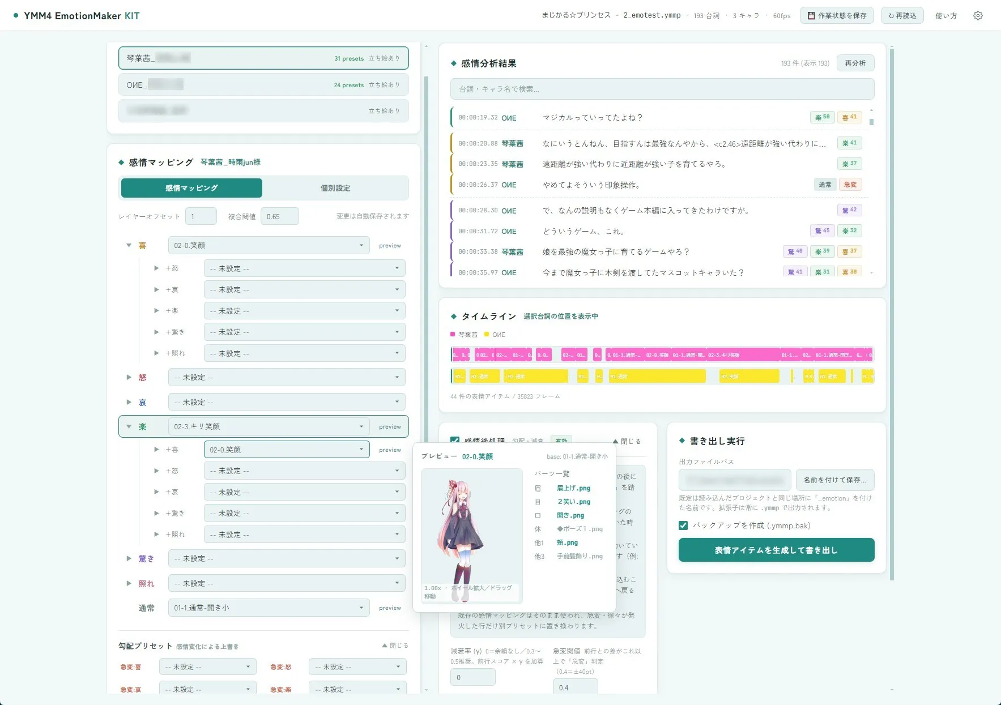Open the settings gear icon
The height and width of the screenshot is (705, 1001).
tap(978, 16)
